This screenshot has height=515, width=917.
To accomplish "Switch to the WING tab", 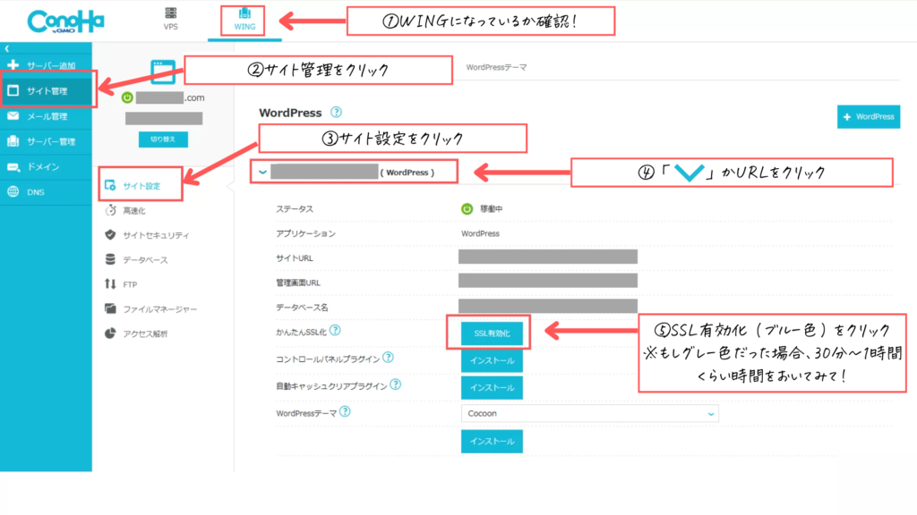I will (244, 20).
